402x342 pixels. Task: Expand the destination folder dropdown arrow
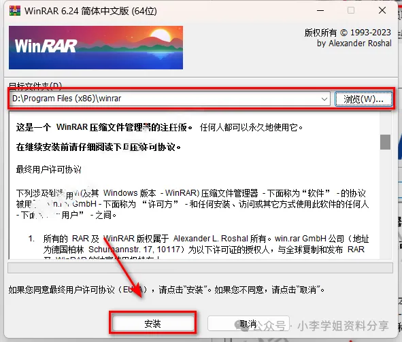click(x=324, y=99)
